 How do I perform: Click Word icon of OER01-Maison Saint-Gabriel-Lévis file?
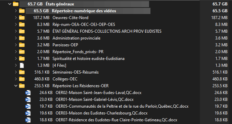coord(28,99)
